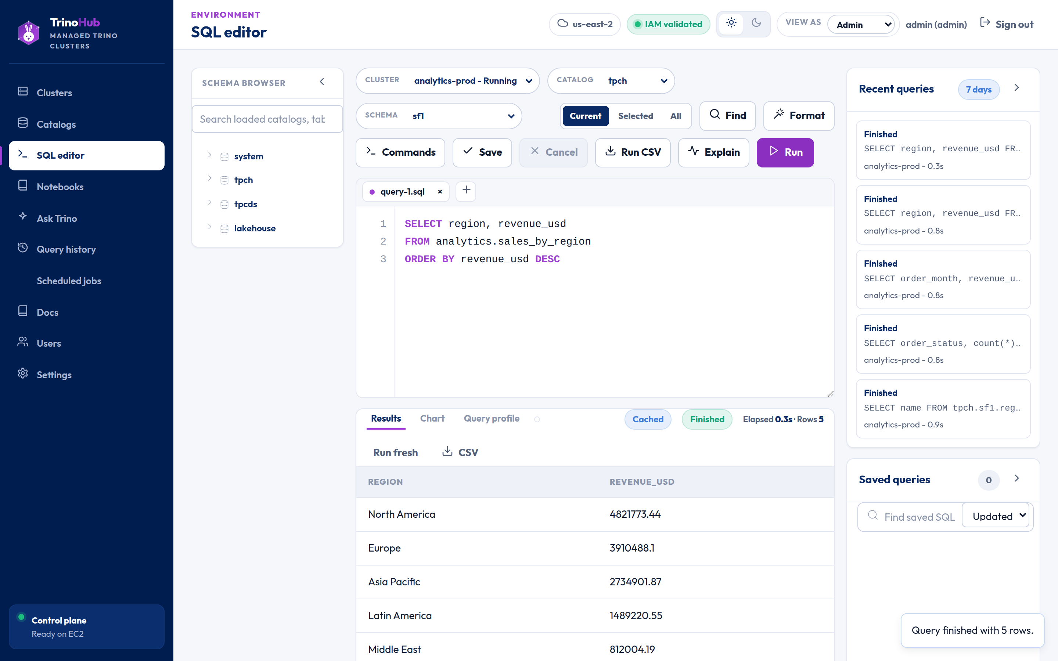Open recent SELECT order_status query
Image resolution: width=1058 pixels, height=661 pixels.
pyautogui.click(x=943, y=344)
